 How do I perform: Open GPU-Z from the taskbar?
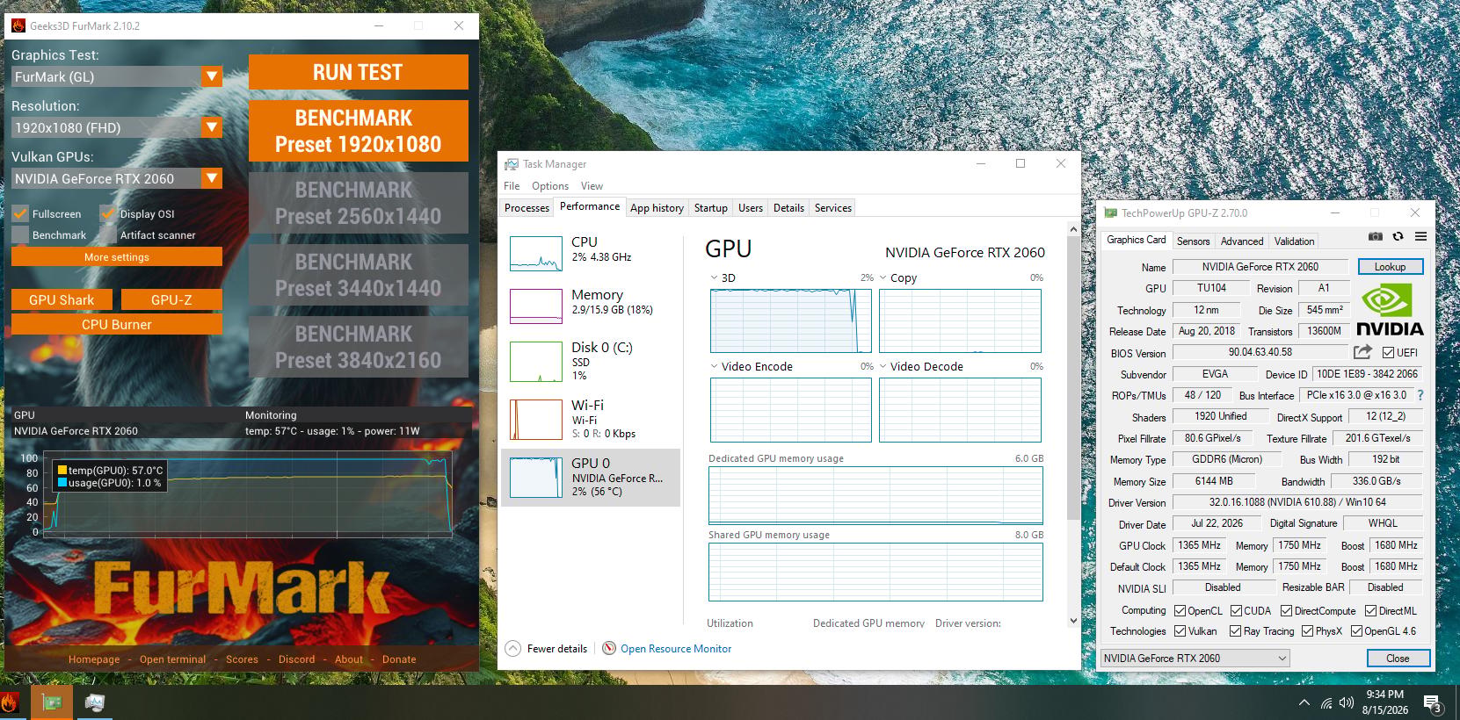52,702
